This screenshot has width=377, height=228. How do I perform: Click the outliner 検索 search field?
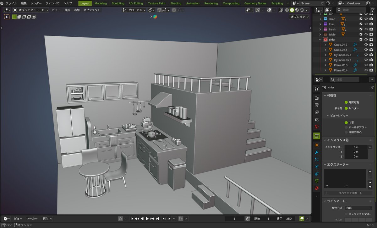pyautogui.click(x=352, y=10)
